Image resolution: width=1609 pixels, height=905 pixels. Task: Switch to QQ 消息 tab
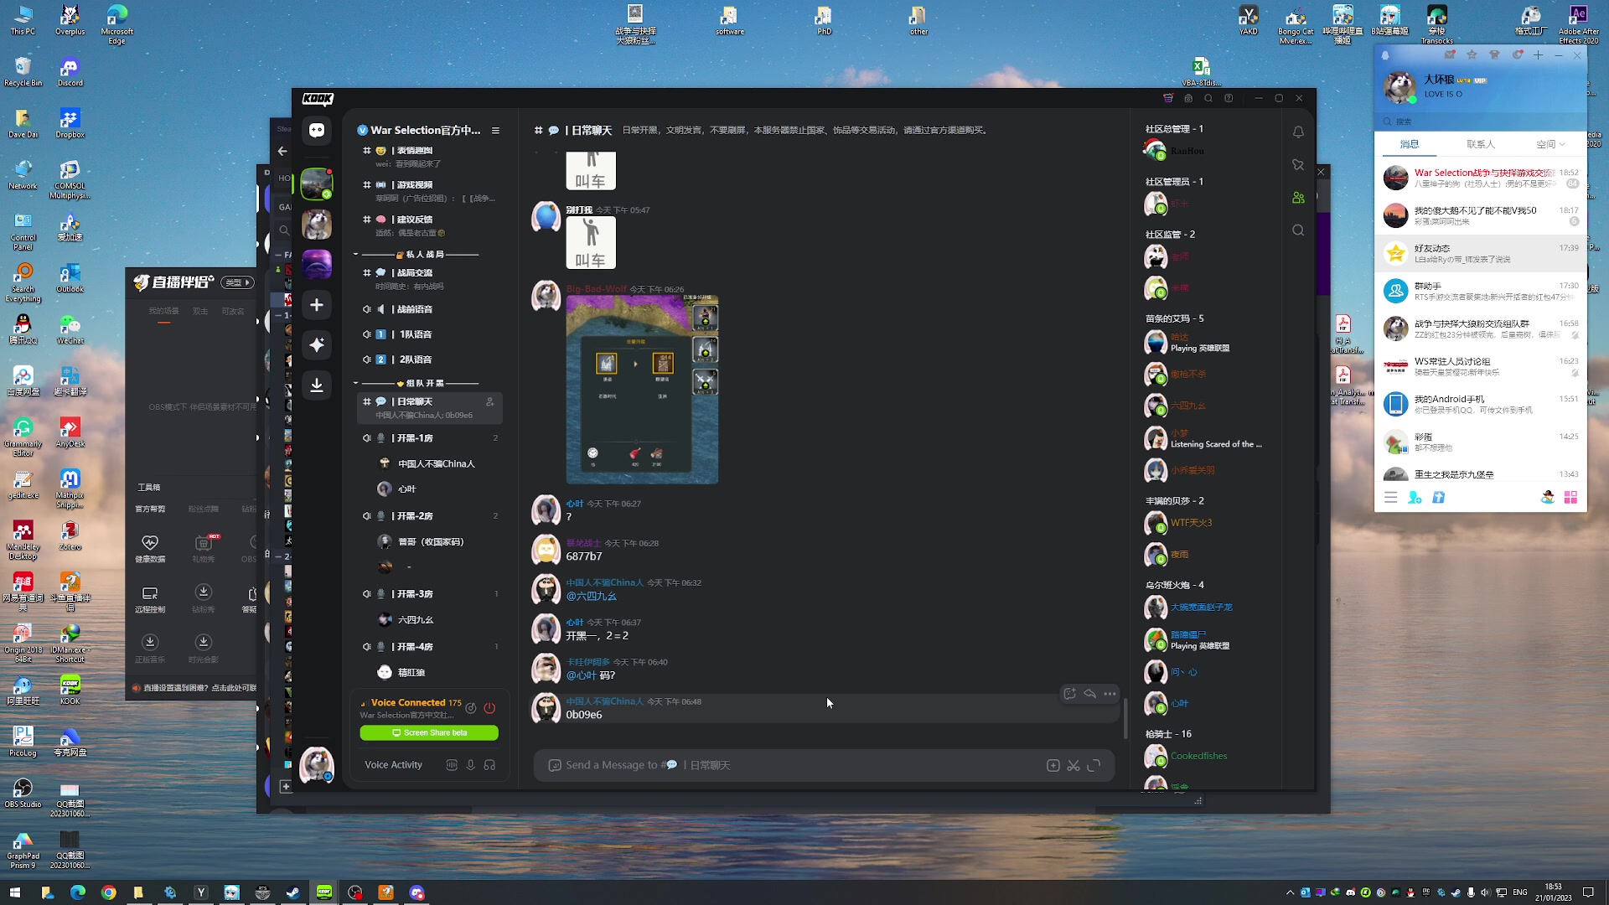(x=1410, y=144)
